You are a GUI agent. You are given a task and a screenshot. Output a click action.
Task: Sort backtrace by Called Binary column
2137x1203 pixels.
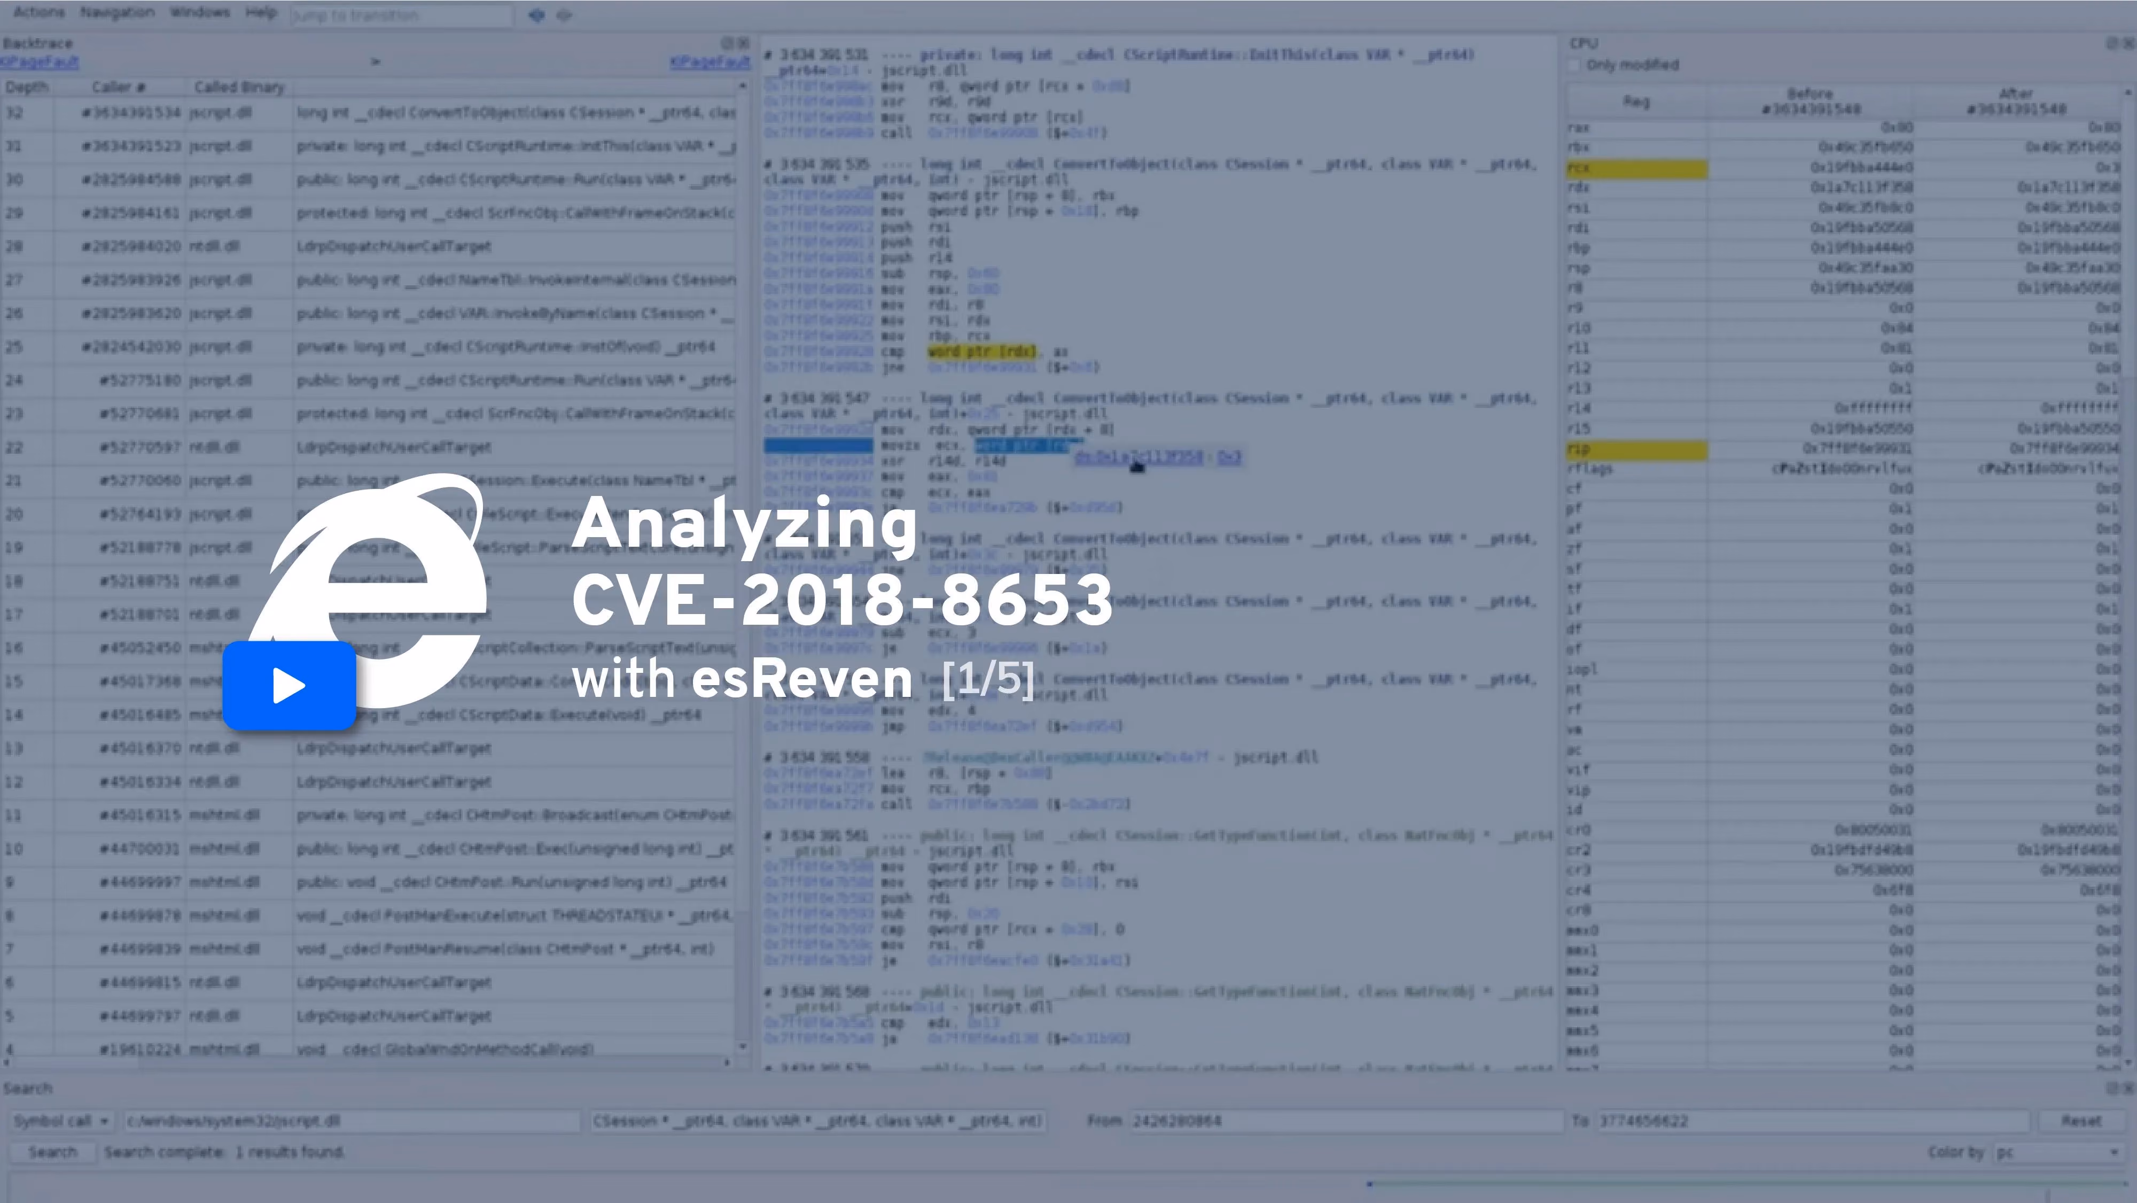(240, 87)
